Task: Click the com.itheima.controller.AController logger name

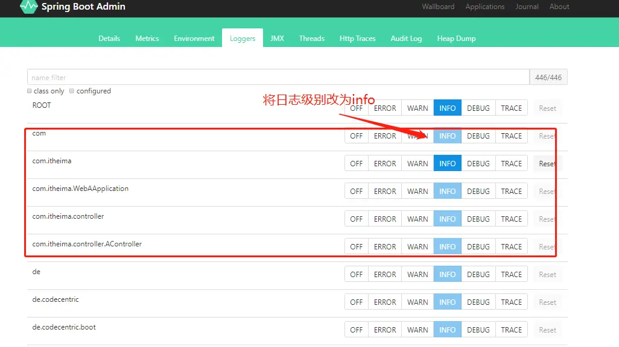Action: click(87, 244)
